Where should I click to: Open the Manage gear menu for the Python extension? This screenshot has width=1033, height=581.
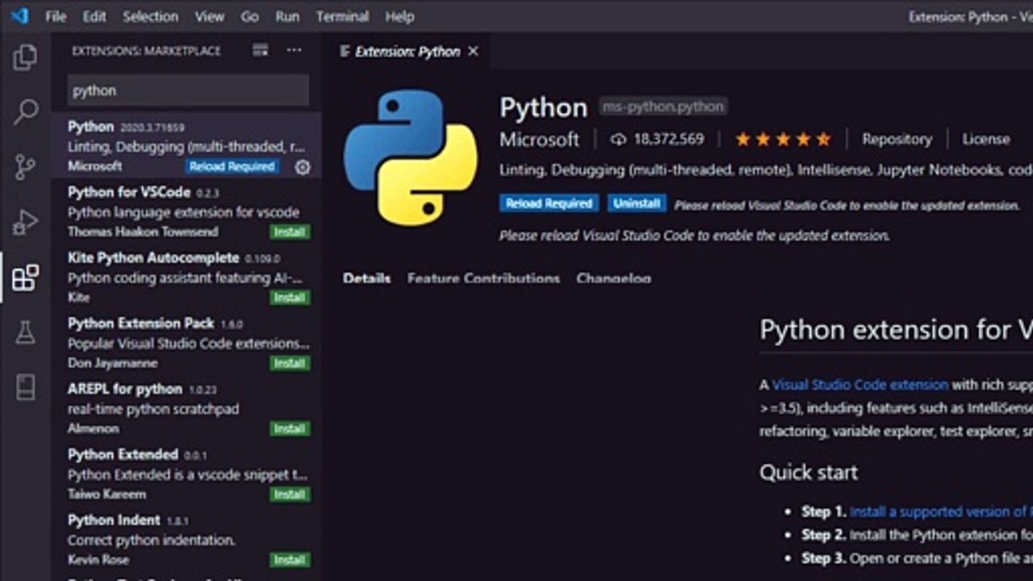(303, 167)
